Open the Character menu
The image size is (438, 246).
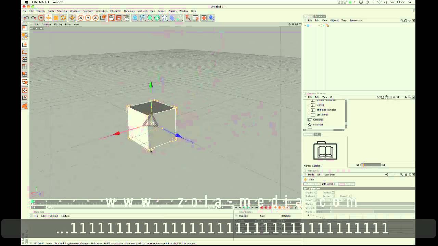point(115,11)
